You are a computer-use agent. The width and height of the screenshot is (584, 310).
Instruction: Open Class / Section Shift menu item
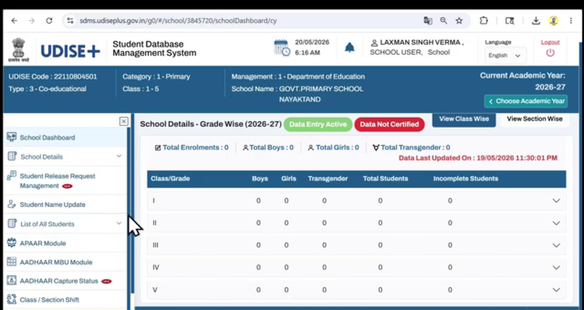(x=65, y=300)
